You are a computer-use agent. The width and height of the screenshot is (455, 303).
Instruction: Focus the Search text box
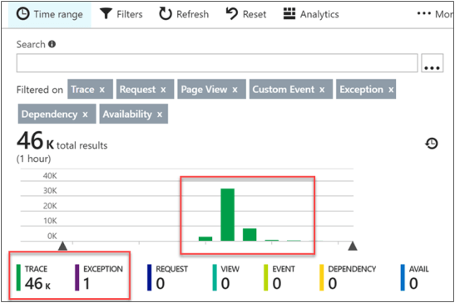[217, 63]
